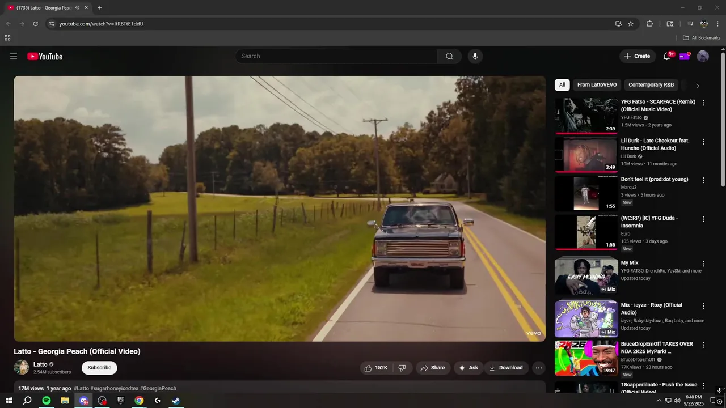Screen dimensions: 726x408
Task: Open Chrome apps grid in bookmarks bar
Action: tap(7, 38)
